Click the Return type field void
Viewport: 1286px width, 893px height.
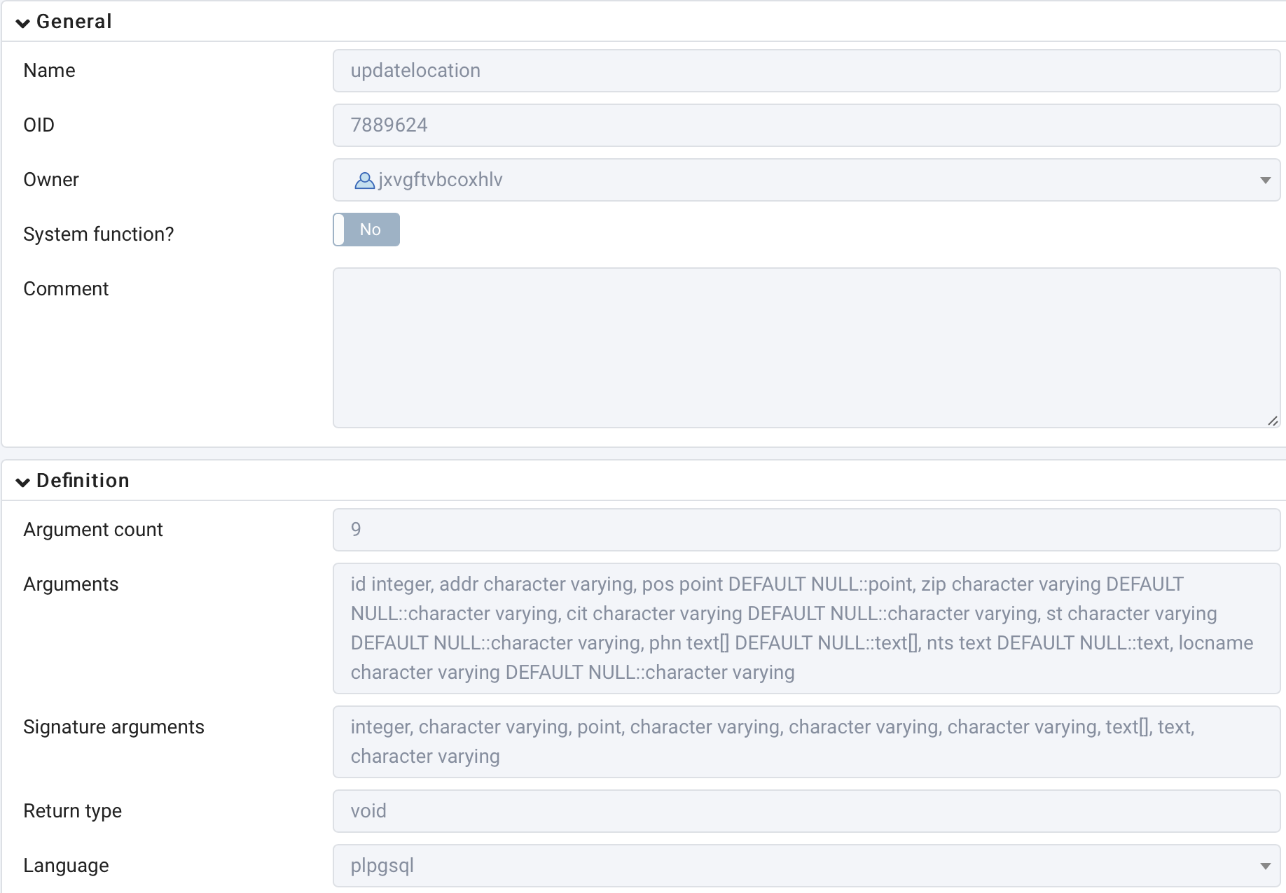click(x=806, y=811)
